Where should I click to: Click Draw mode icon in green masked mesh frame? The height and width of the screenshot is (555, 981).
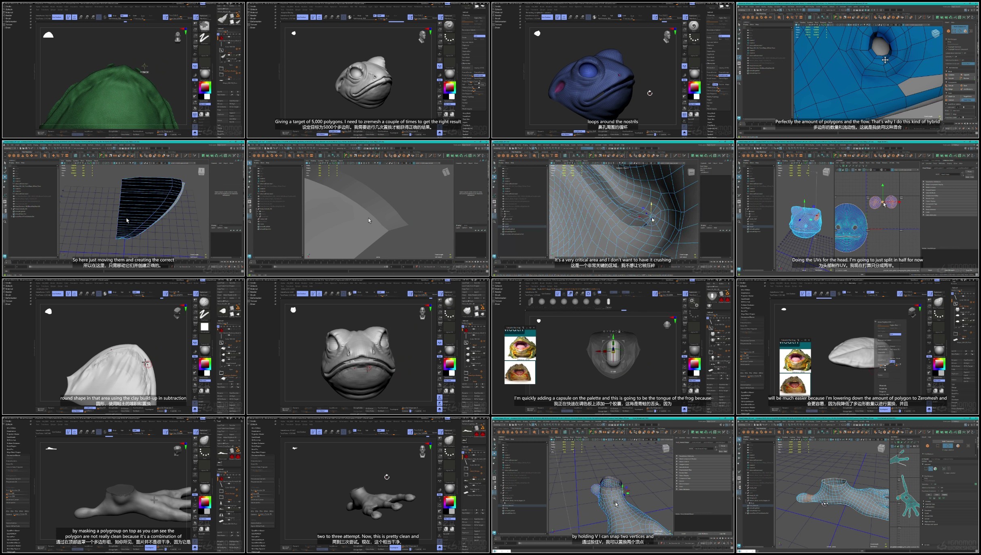74,17
